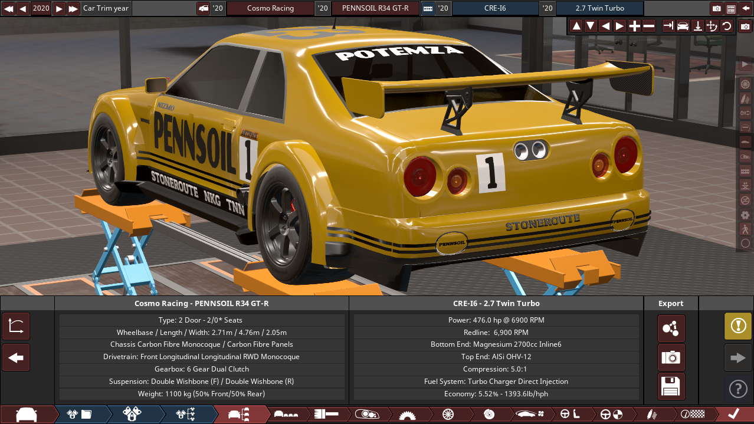This screenshot has width=754, height=424.
Task: Open the yellow warning exclamation button
Action: tap(738, 326)
